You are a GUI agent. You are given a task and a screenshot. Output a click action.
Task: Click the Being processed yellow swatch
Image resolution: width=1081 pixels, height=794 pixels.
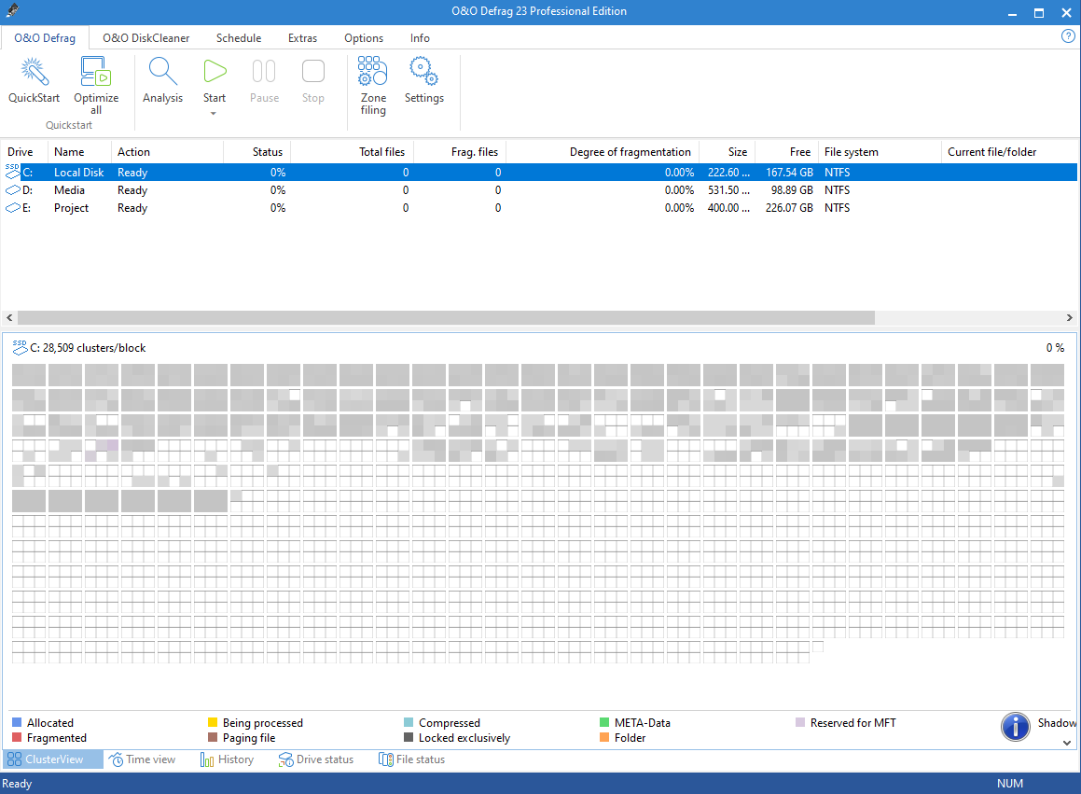(x=213, y=722)
